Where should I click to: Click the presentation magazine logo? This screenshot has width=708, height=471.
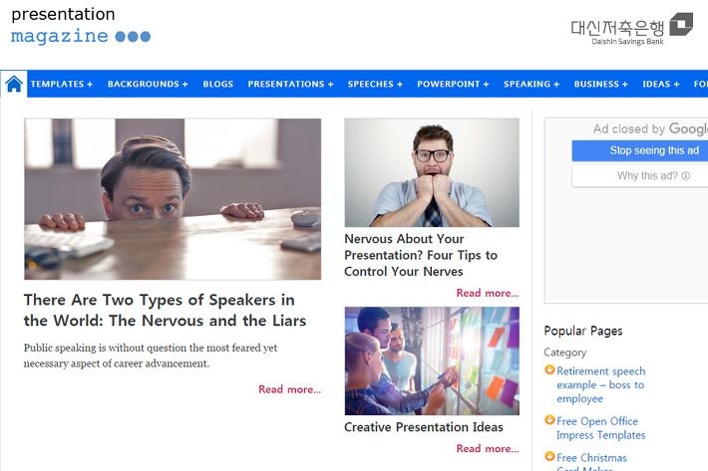coord(81,25)
